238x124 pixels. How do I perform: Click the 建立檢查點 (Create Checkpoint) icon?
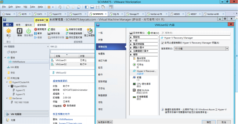pos(89,31)
